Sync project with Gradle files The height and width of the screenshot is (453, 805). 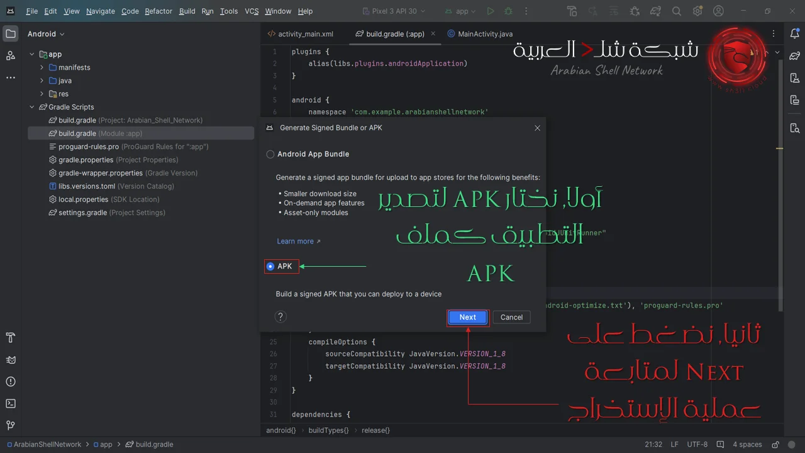655,11
